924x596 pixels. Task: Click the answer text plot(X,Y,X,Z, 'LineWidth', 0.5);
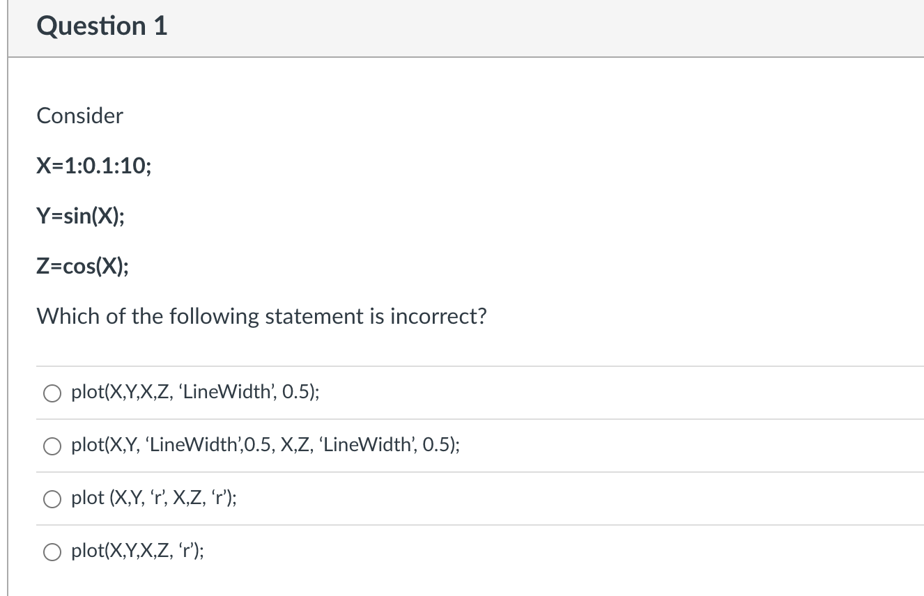[x=196, y=392]
